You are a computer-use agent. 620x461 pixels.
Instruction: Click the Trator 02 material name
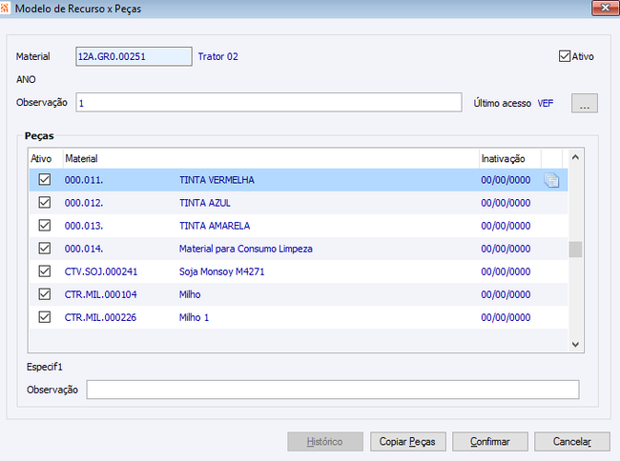217,56
